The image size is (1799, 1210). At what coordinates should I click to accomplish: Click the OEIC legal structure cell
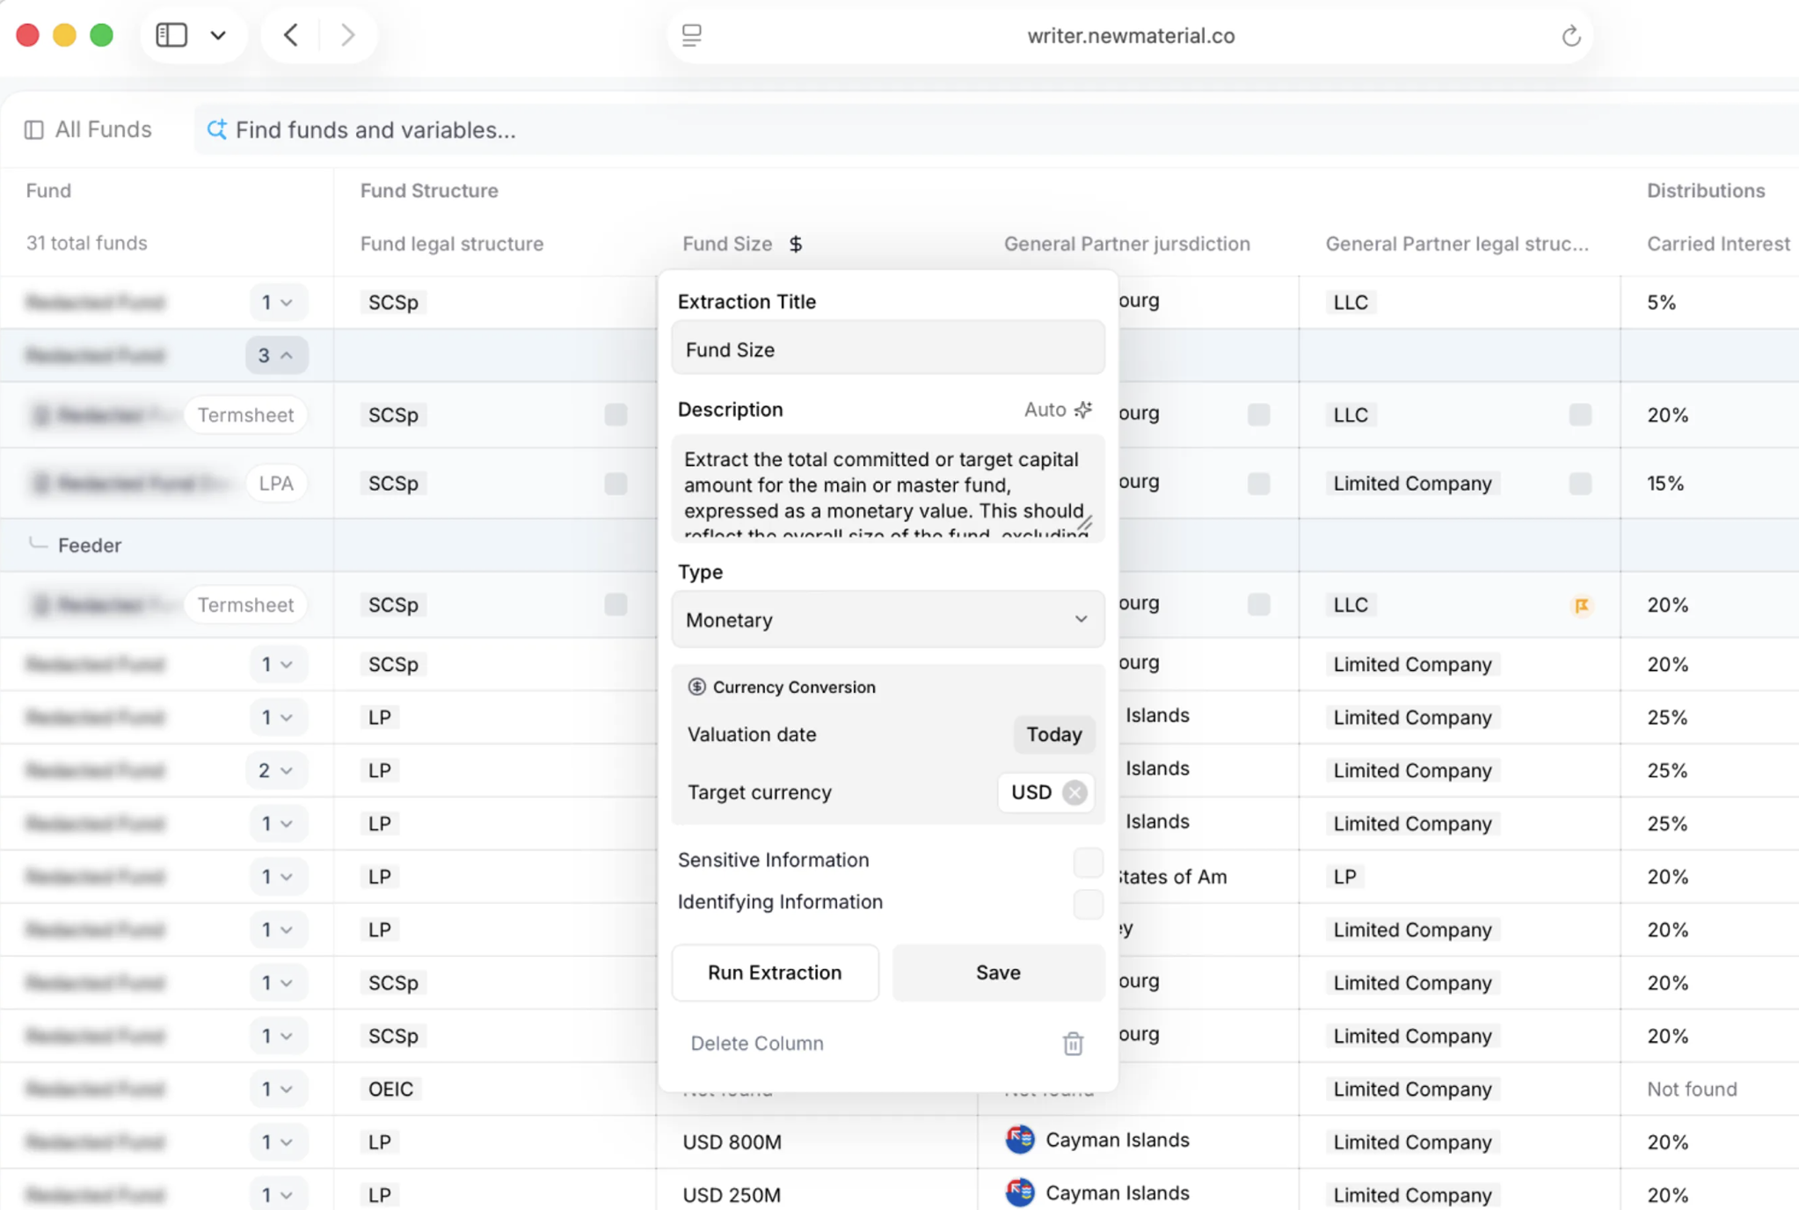pyautogui.click(x=390, y=1089)
